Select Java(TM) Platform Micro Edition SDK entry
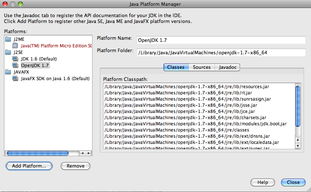311x192 pixels. point(56,46)
